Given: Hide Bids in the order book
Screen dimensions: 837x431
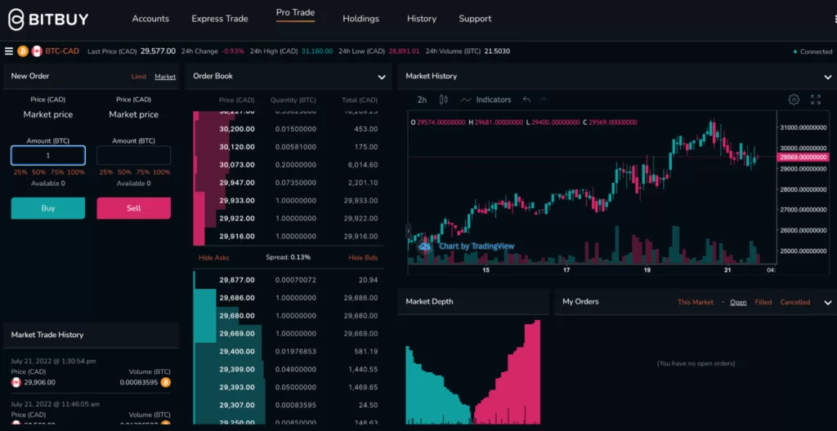Looking at the screenshot, I should pos(363,258).
